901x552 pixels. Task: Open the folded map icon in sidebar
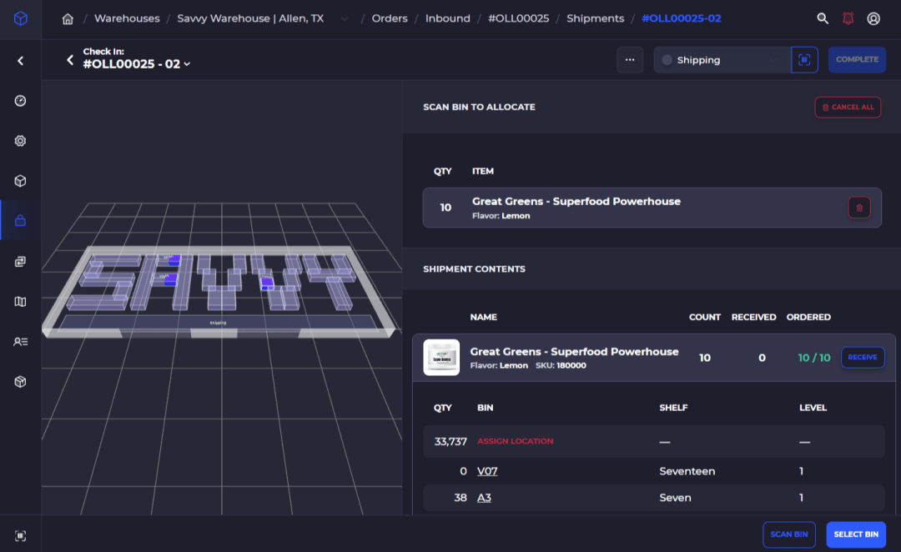point(21,302)
